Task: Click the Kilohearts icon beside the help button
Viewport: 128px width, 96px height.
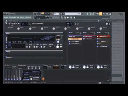Action: [x=107, y=24]
